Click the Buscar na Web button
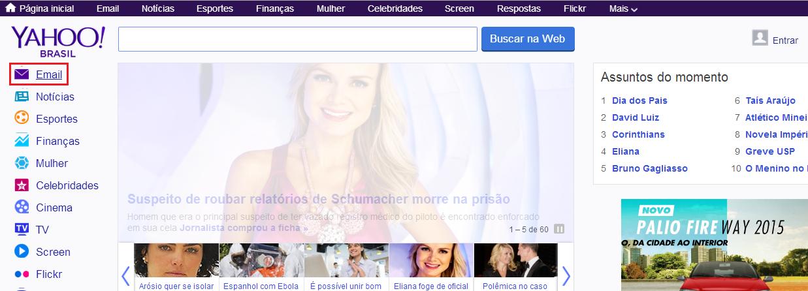 [527, 38]
